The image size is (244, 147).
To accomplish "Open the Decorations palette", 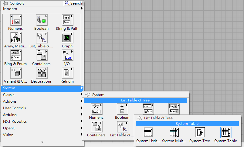I will [x=42, y=73].
